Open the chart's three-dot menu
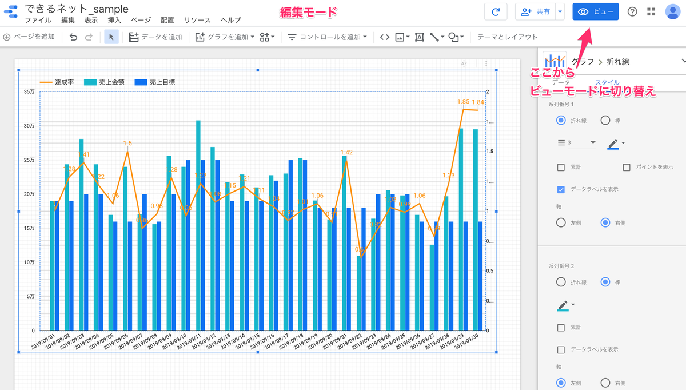This screenshot has height=390, width=686. pyautogui.click(x=486, y=63)
